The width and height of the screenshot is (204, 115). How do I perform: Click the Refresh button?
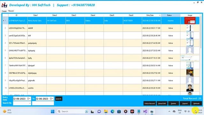click(x=196, y=103)
